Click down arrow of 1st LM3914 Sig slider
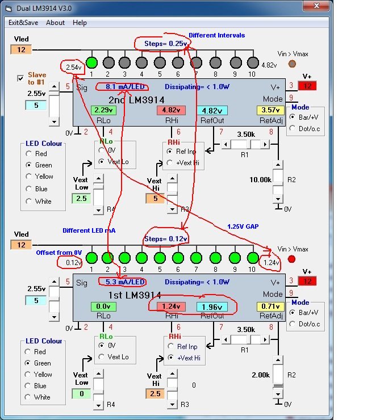Screen dimensions: 384x420 point(54,317)
